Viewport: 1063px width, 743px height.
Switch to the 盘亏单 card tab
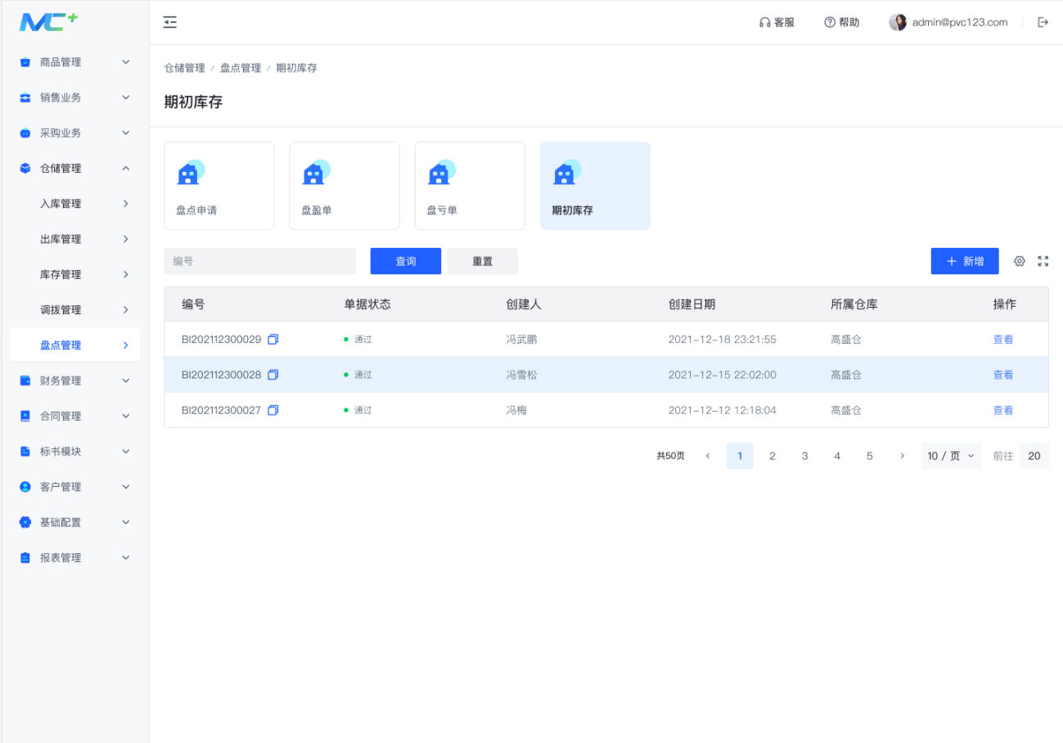470,186
